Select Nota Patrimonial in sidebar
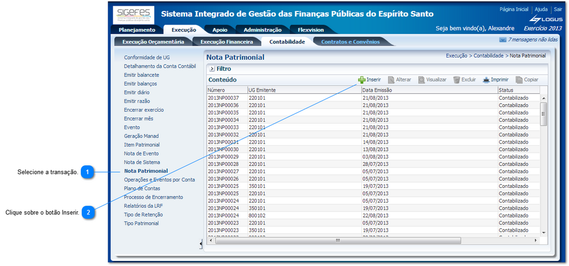The height and width of the screenshot is (266, 569). [x=146, y=171]
